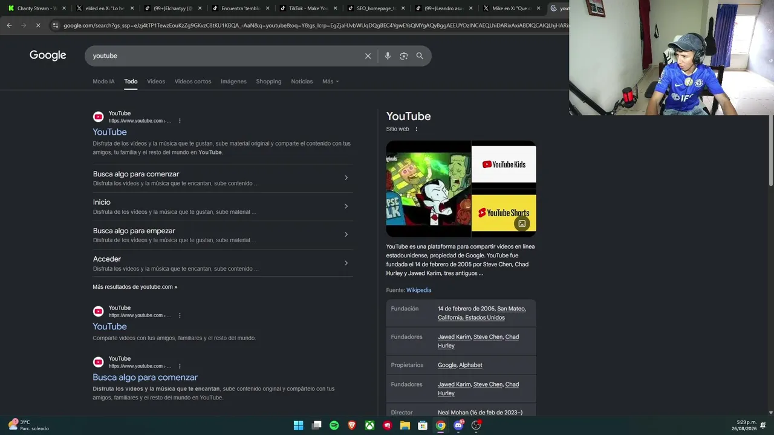
Task: Open Microsoft Store from the taskbar
Action: tap(423, 425)
